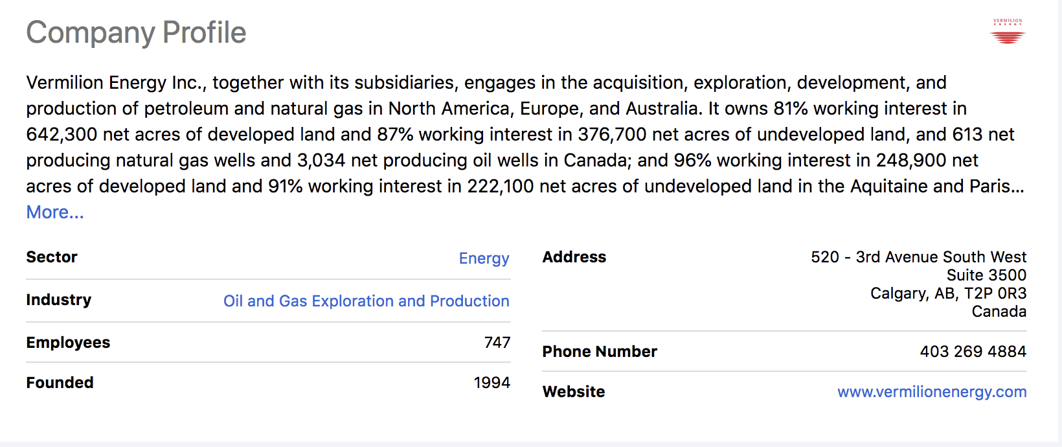Open the Energy sector link

(x=484, y=258)
